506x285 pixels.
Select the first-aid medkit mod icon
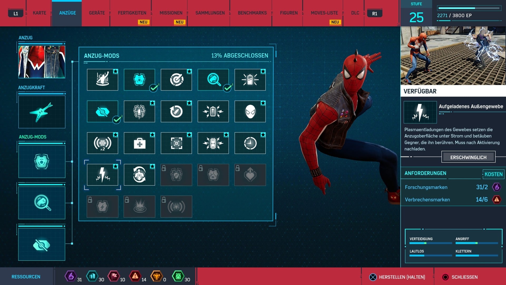click(139, 143)
